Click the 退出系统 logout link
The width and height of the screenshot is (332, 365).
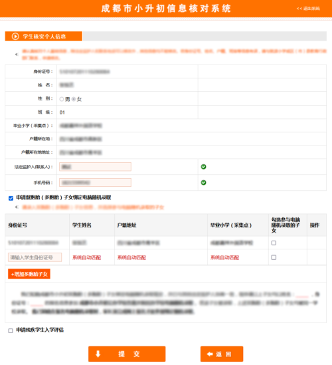(x=308, y=9)
